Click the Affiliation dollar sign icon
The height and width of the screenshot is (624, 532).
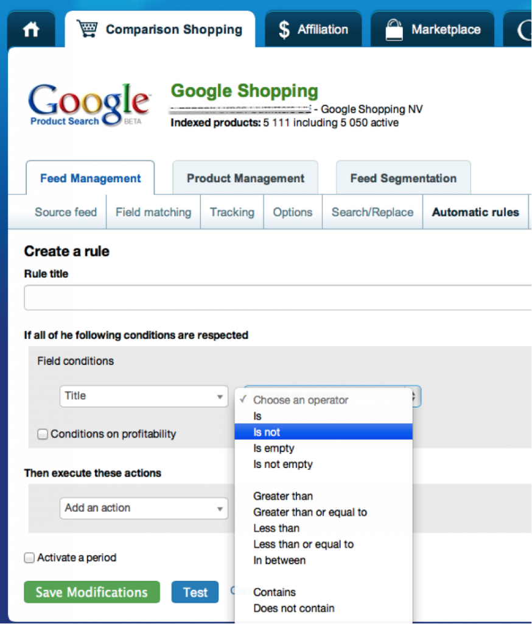click(284, 29)
